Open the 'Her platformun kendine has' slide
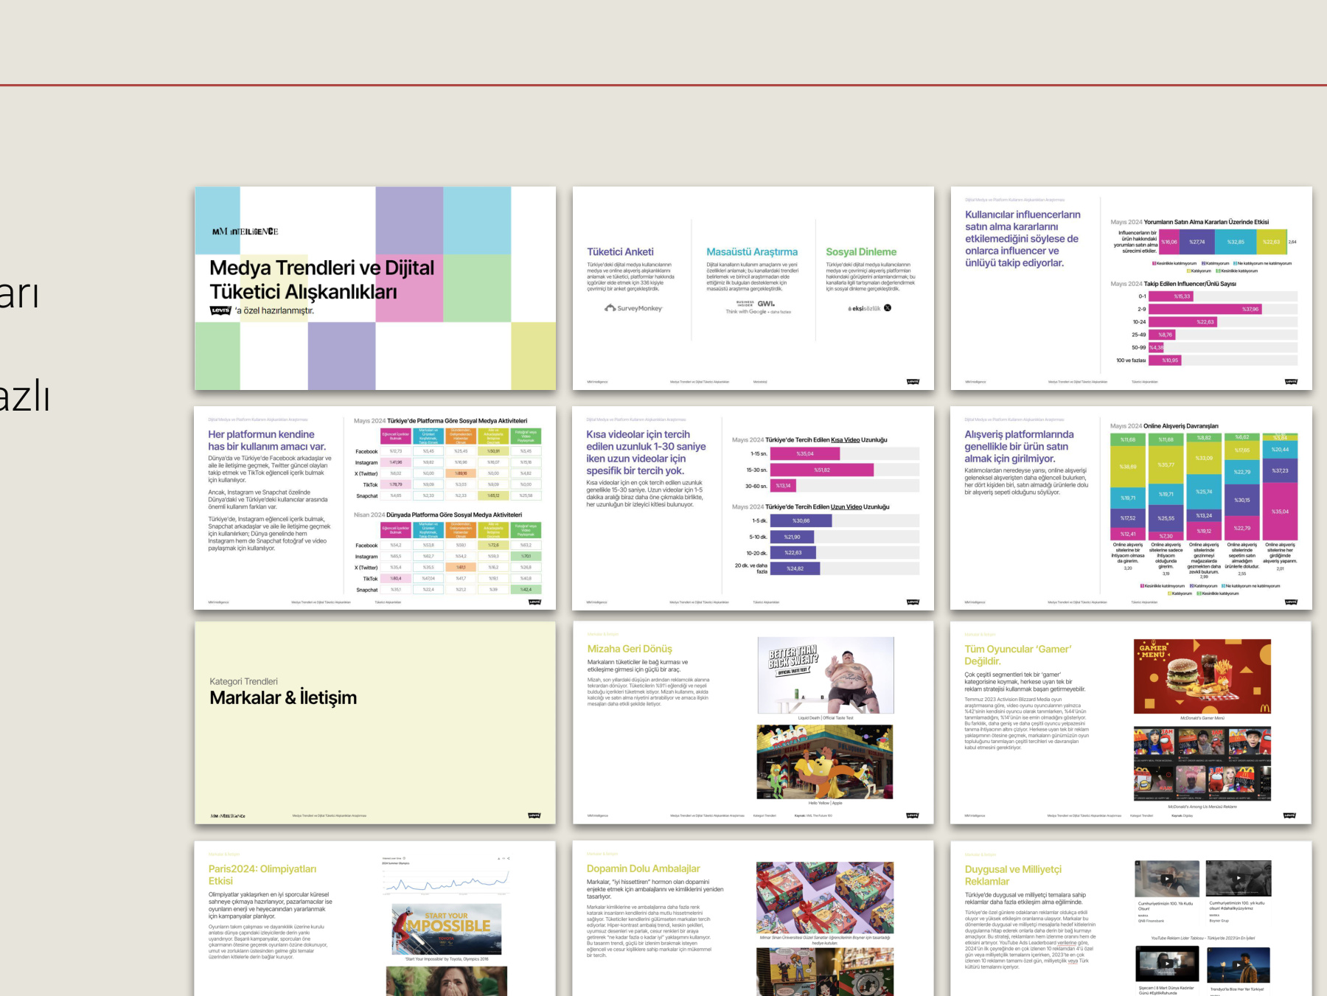The image size is (1327, 996). coord(375,508)
